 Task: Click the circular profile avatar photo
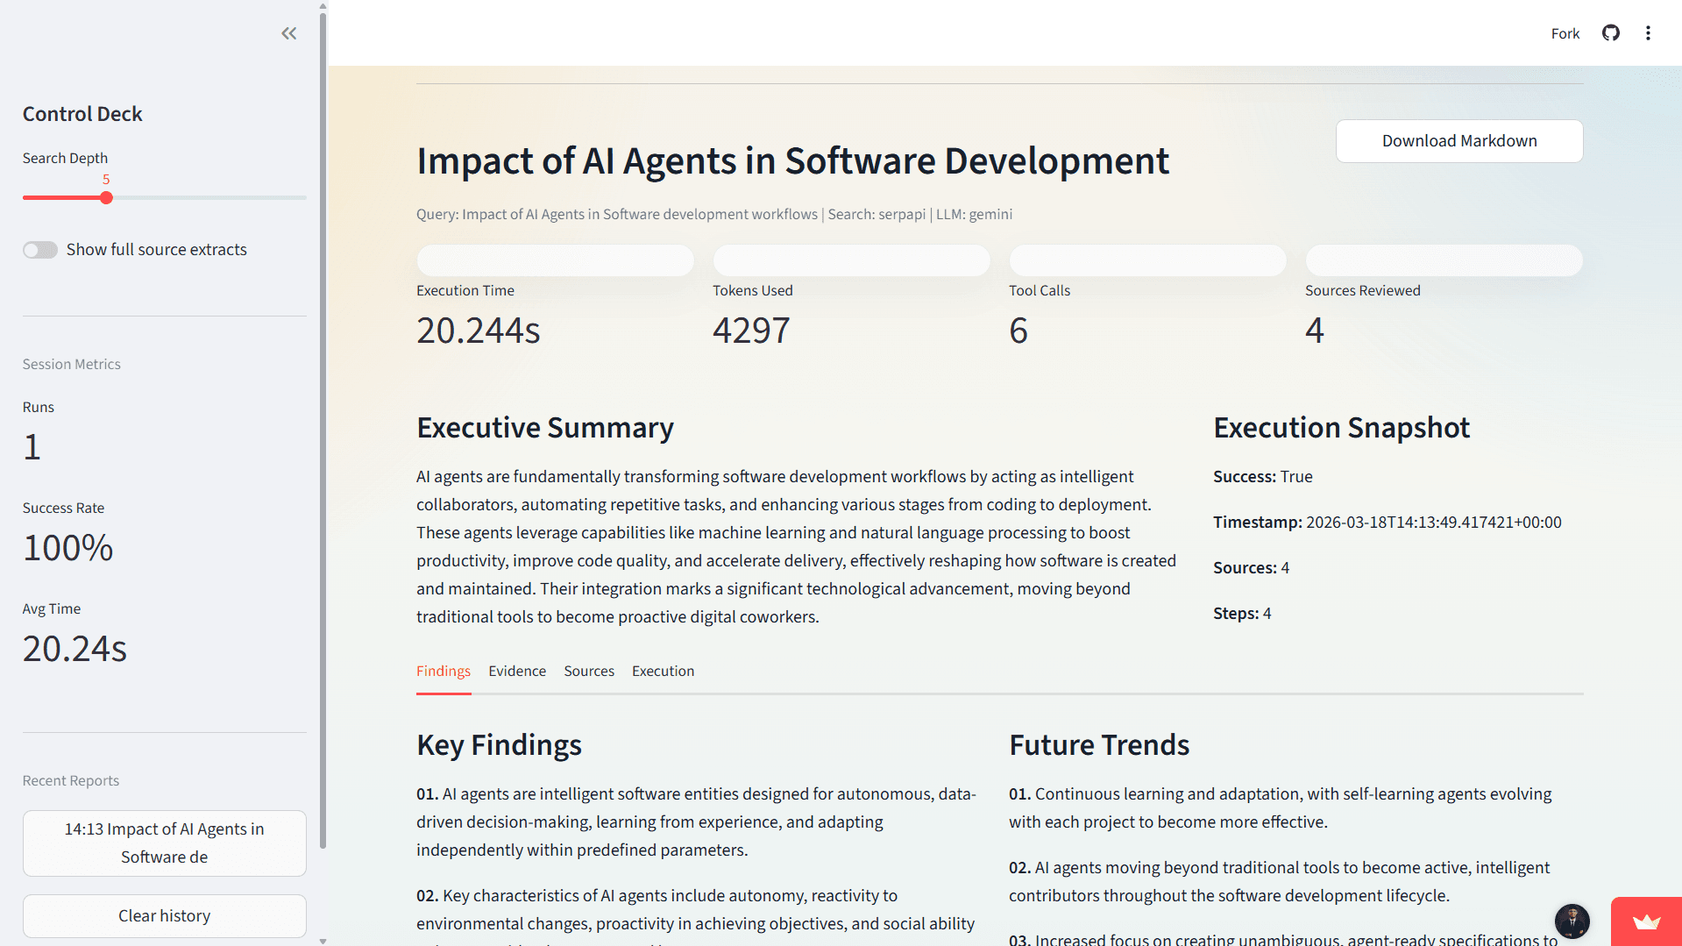pyautogui.click(x=1572, y=921)
